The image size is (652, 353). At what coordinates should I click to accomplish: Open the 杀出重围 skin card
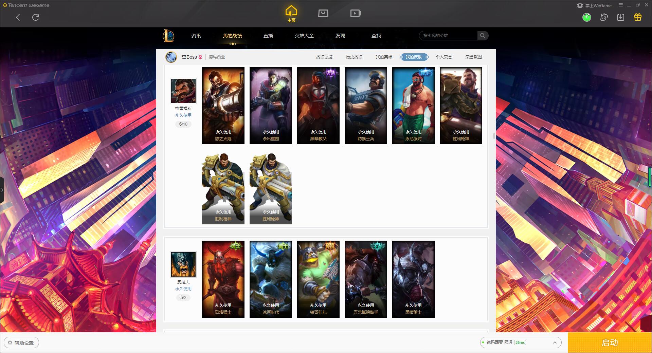[x=271, y=106]
